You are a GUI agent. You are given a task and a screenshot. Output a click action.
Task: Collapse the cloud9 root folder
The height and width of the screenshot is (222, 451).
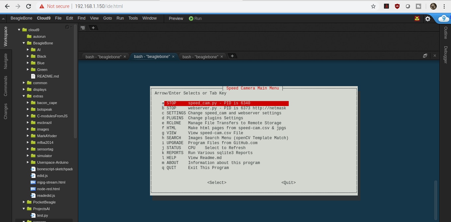pyautogui.click(x=19, y=30)
